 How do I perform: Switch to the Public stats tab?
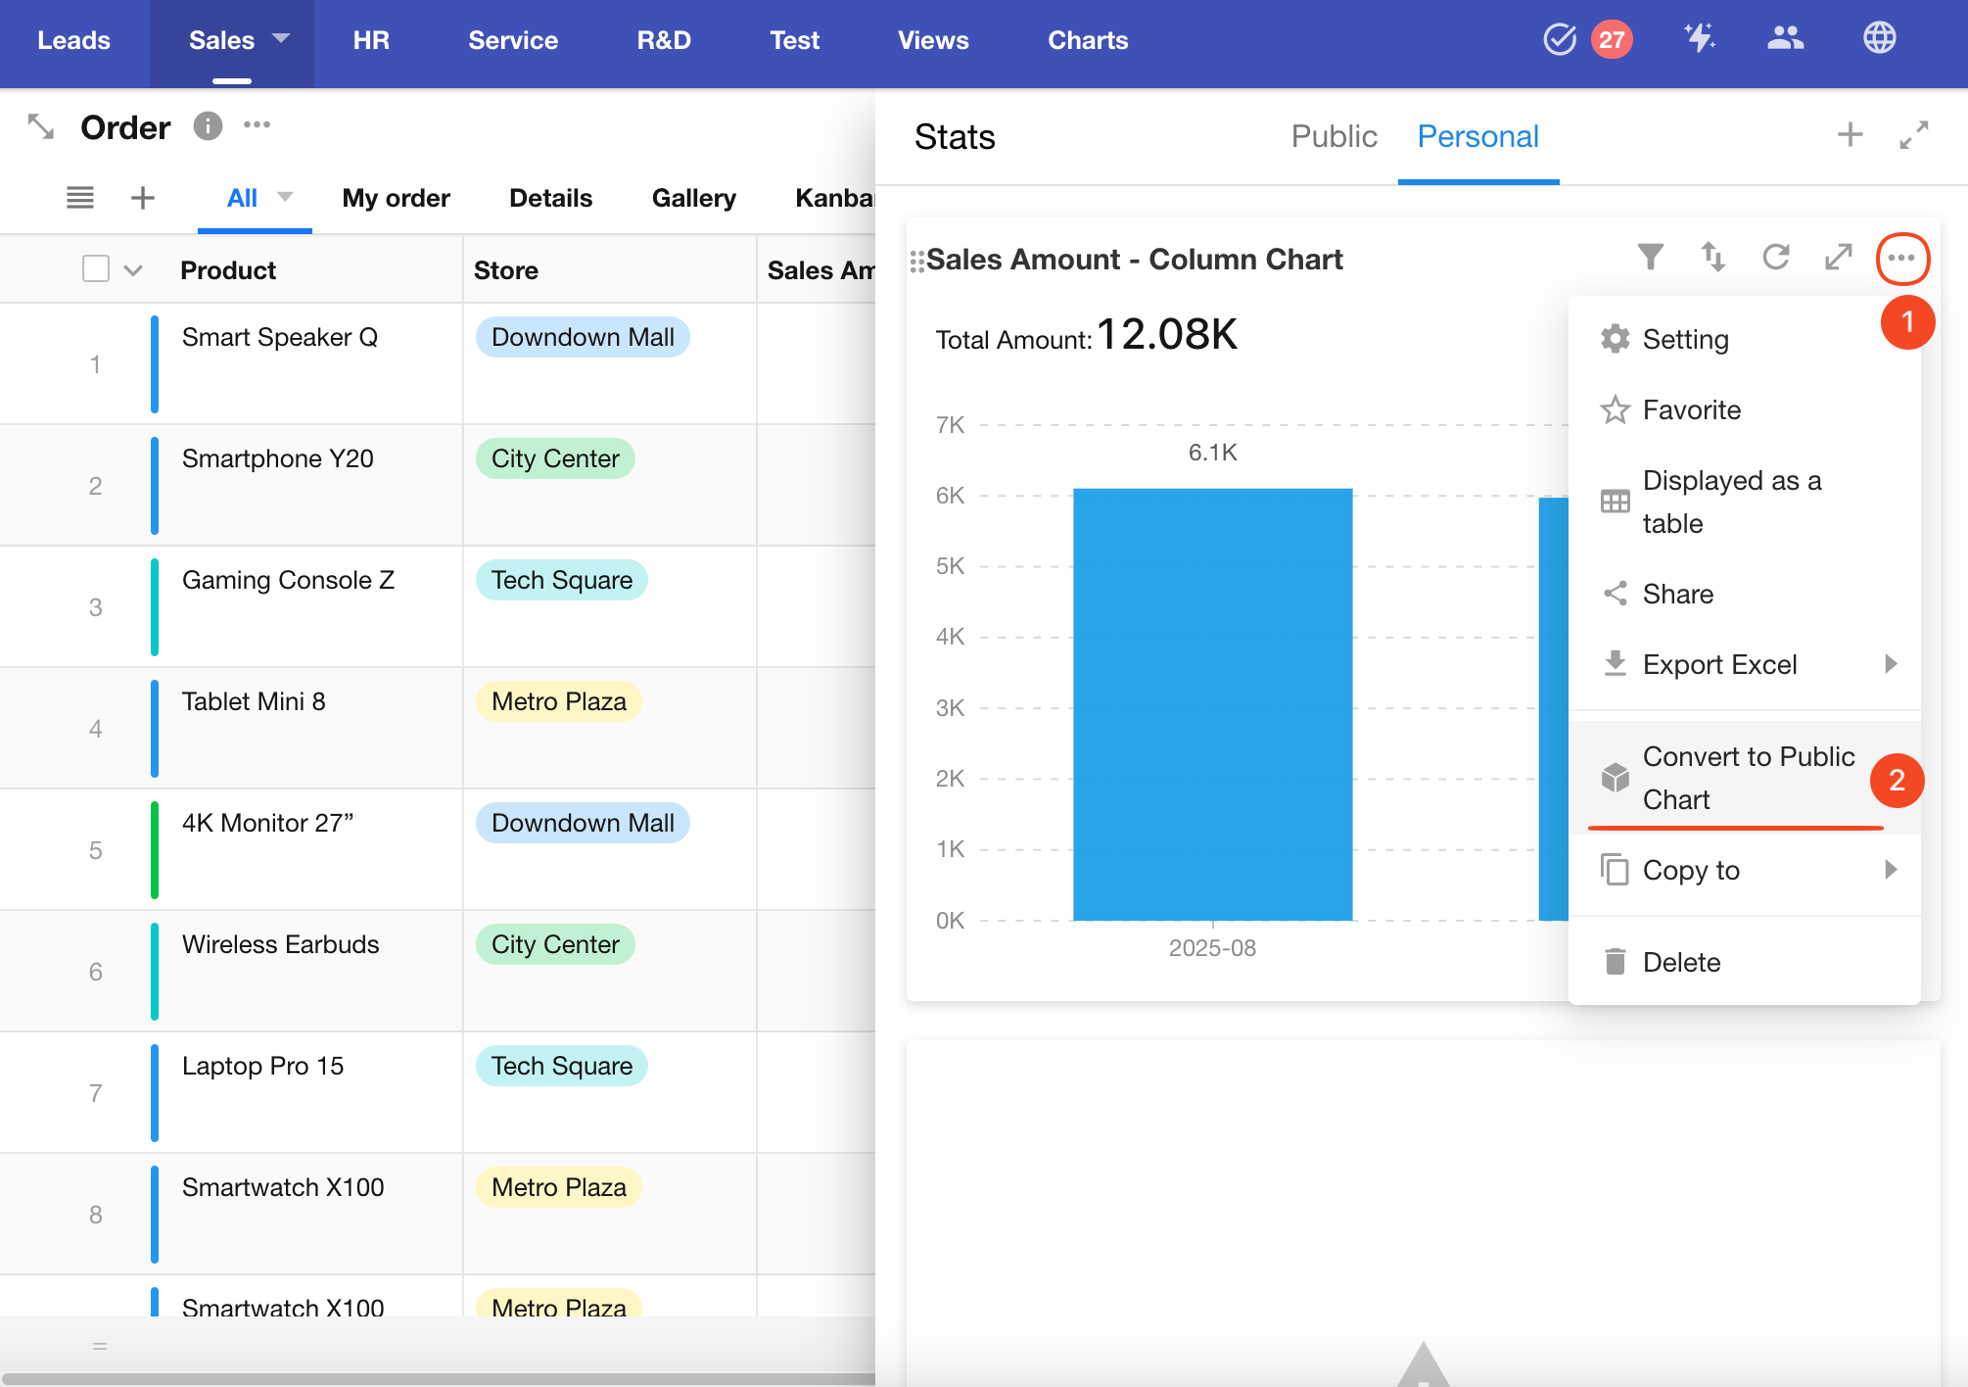pyautogui.click(x=1334, y=136)
